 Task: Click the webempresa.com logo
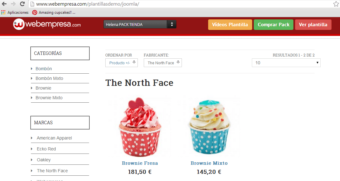tap(47, 24)
